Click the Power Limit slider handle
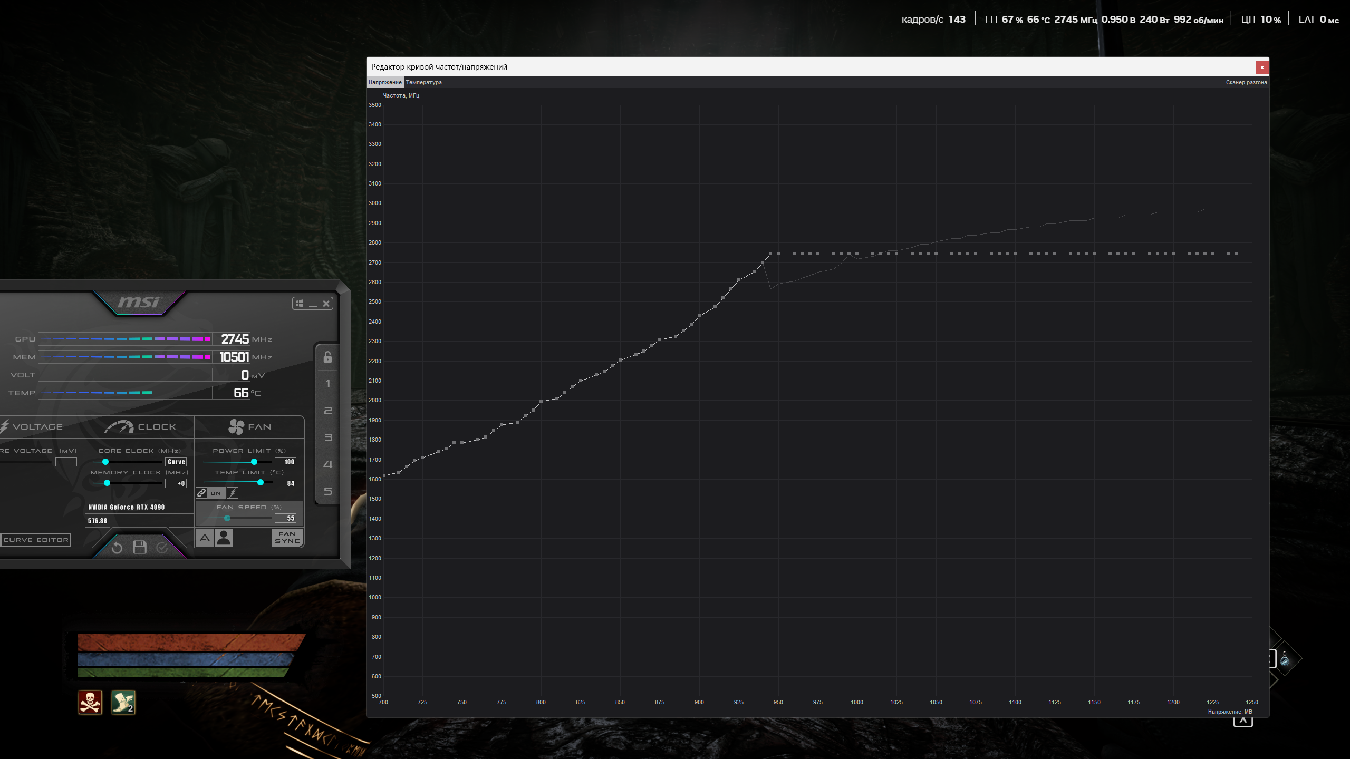Viewport: 1350px width, 759px height. pos(254,462)
